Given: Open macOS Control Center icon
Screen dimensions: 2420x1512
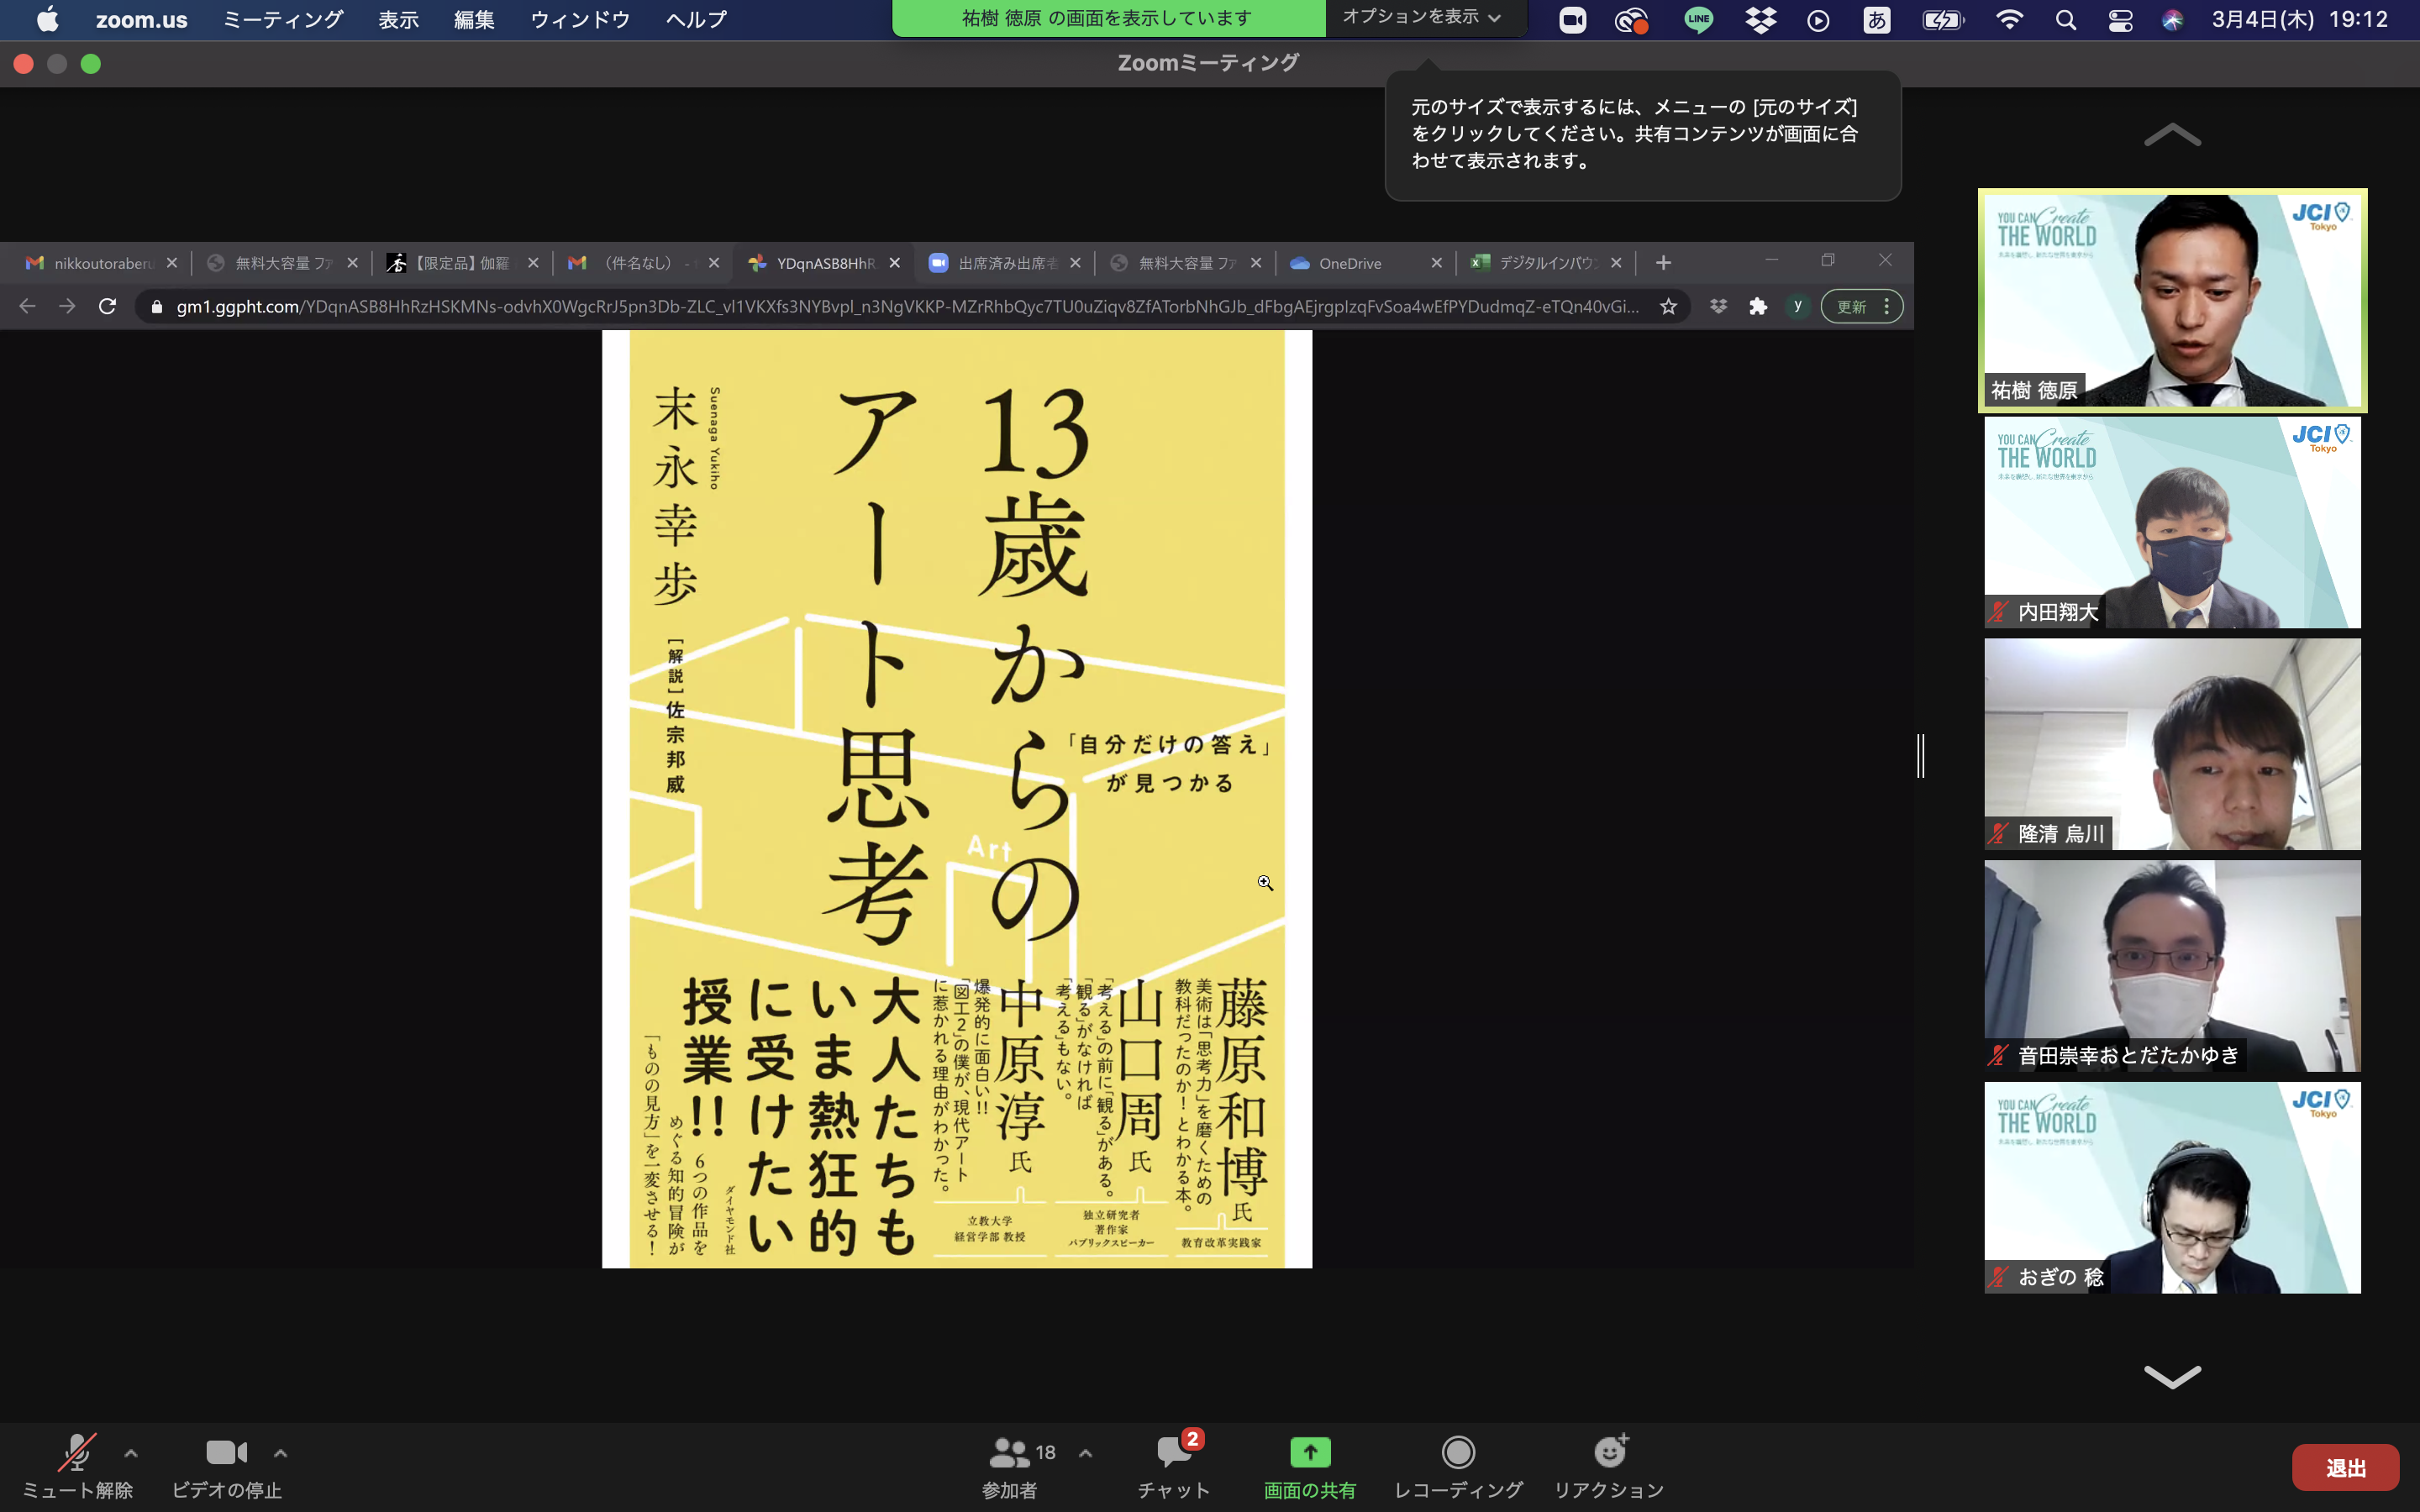Looking at the screenshot, I should (x=2120, y=20).
